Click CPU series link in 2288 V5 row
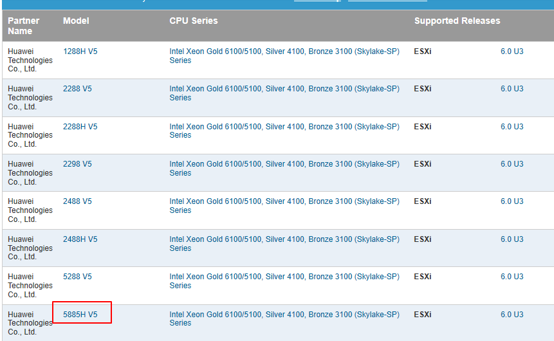Screen dimensions: 554x341 (284, 93)
